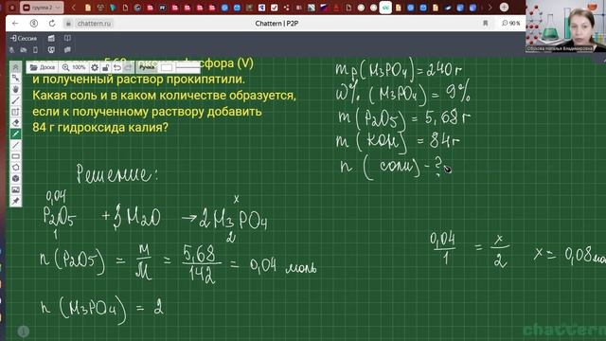
Task: Select the polygon shape tool
Action: 15,168
